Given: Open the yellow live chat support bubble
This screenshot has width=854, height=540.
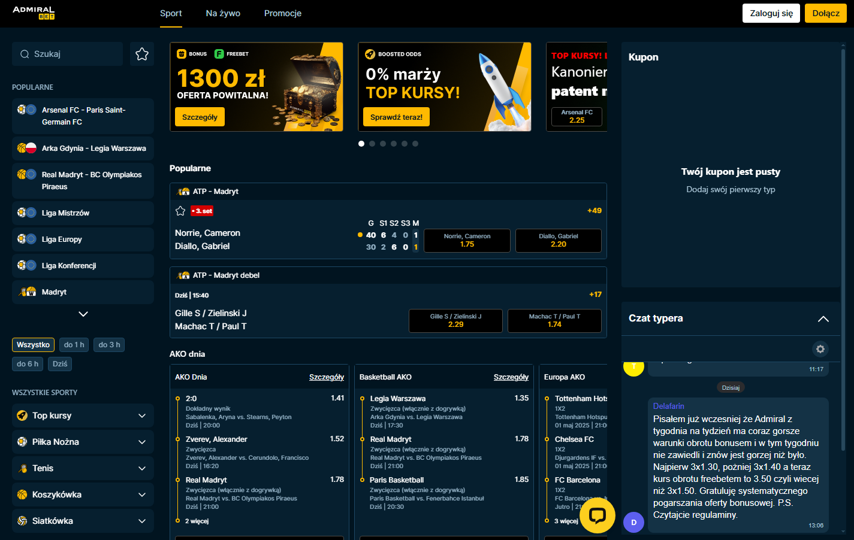Looking at the screenshot, I should tap(597, 515).
